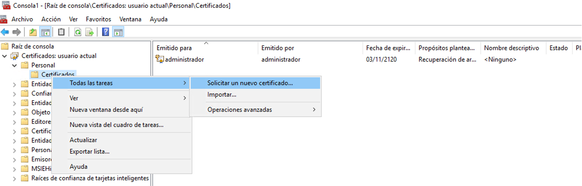The height and width of the screenshot is (186, 582).
Task: Collapse the Personal folder node
Action: 15,65
